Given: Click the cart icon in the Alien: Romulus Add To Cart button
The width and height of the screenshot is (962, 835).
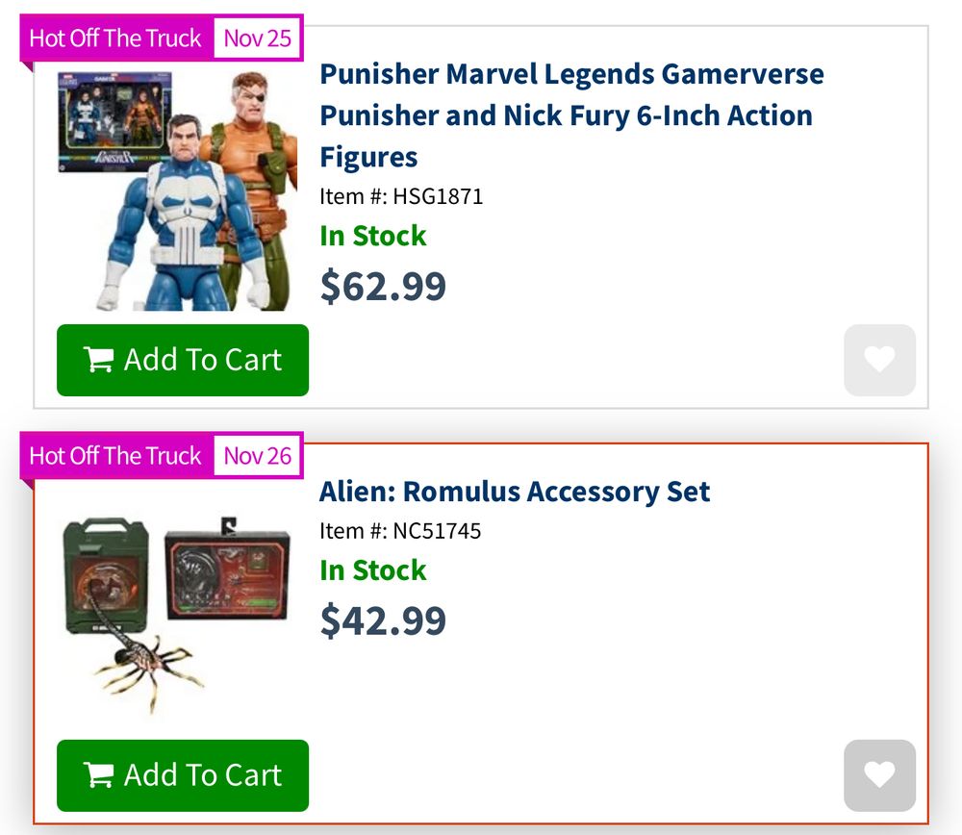Looking at the screenshot, I should point(99,775).
